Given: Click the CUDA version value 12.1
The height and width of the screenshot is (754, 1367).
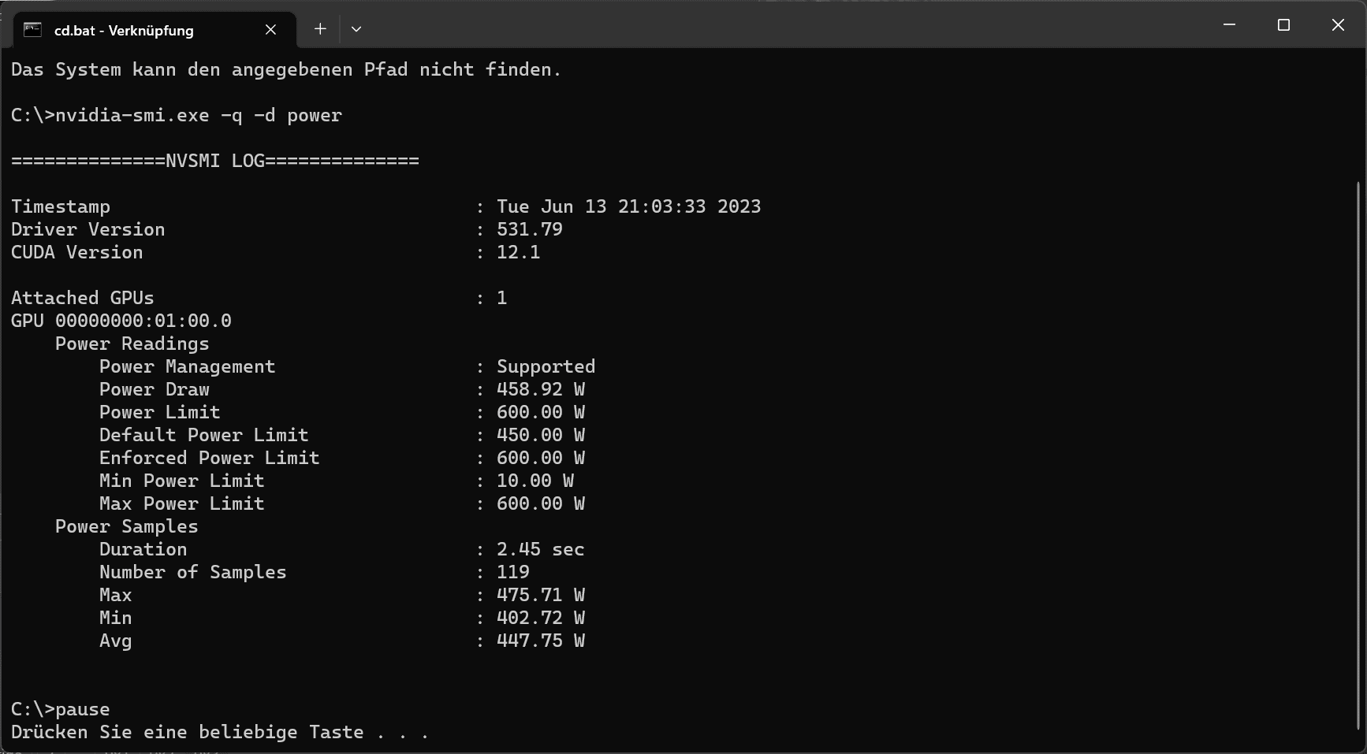Looking at the screenshot, I should (519, 252).
